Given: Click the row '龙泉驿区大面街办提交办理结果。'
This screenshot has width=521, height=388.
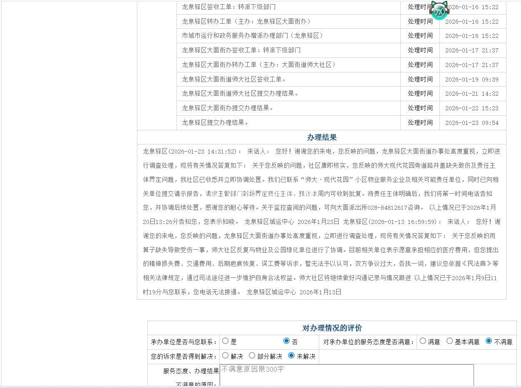Looking at the screenshot, I should [227, 108].
